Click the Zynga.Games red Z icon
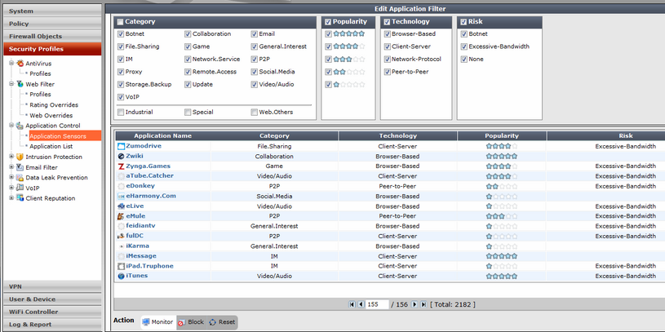 tap(122, 166)
